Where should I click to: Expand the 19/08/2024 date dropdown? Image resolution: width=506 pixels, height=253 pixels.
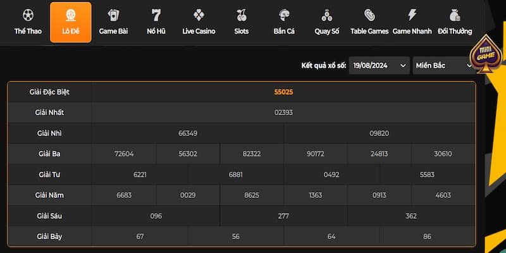point(379,65)
